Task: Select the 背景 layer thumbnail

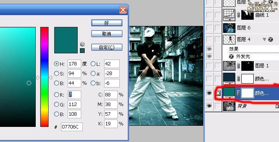Action: click(229, 106)
